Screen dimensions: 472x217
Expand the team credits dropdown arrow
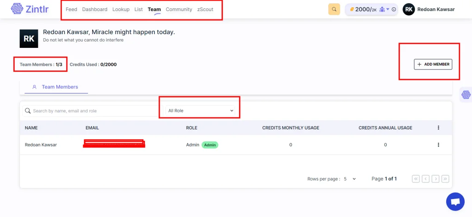click(388, 9)
